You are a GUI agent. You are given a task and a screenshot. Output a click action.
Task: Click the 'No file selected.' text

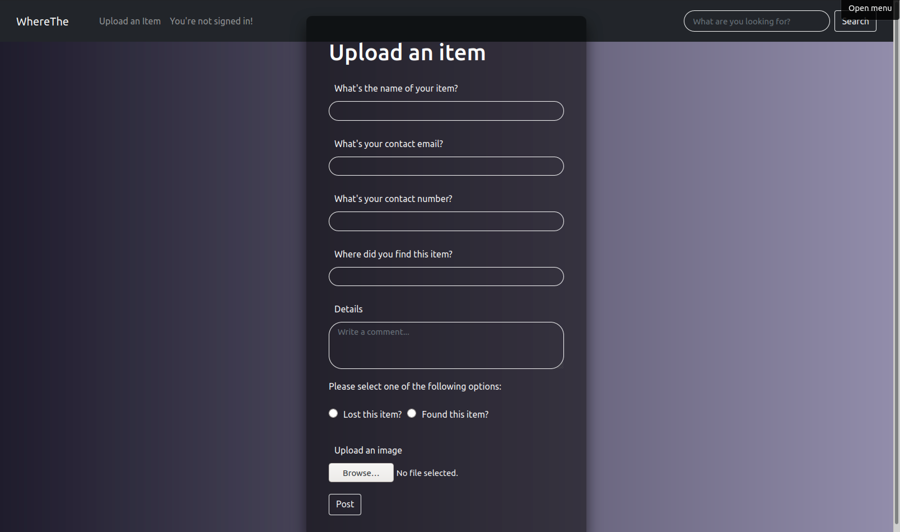[427, 473]
